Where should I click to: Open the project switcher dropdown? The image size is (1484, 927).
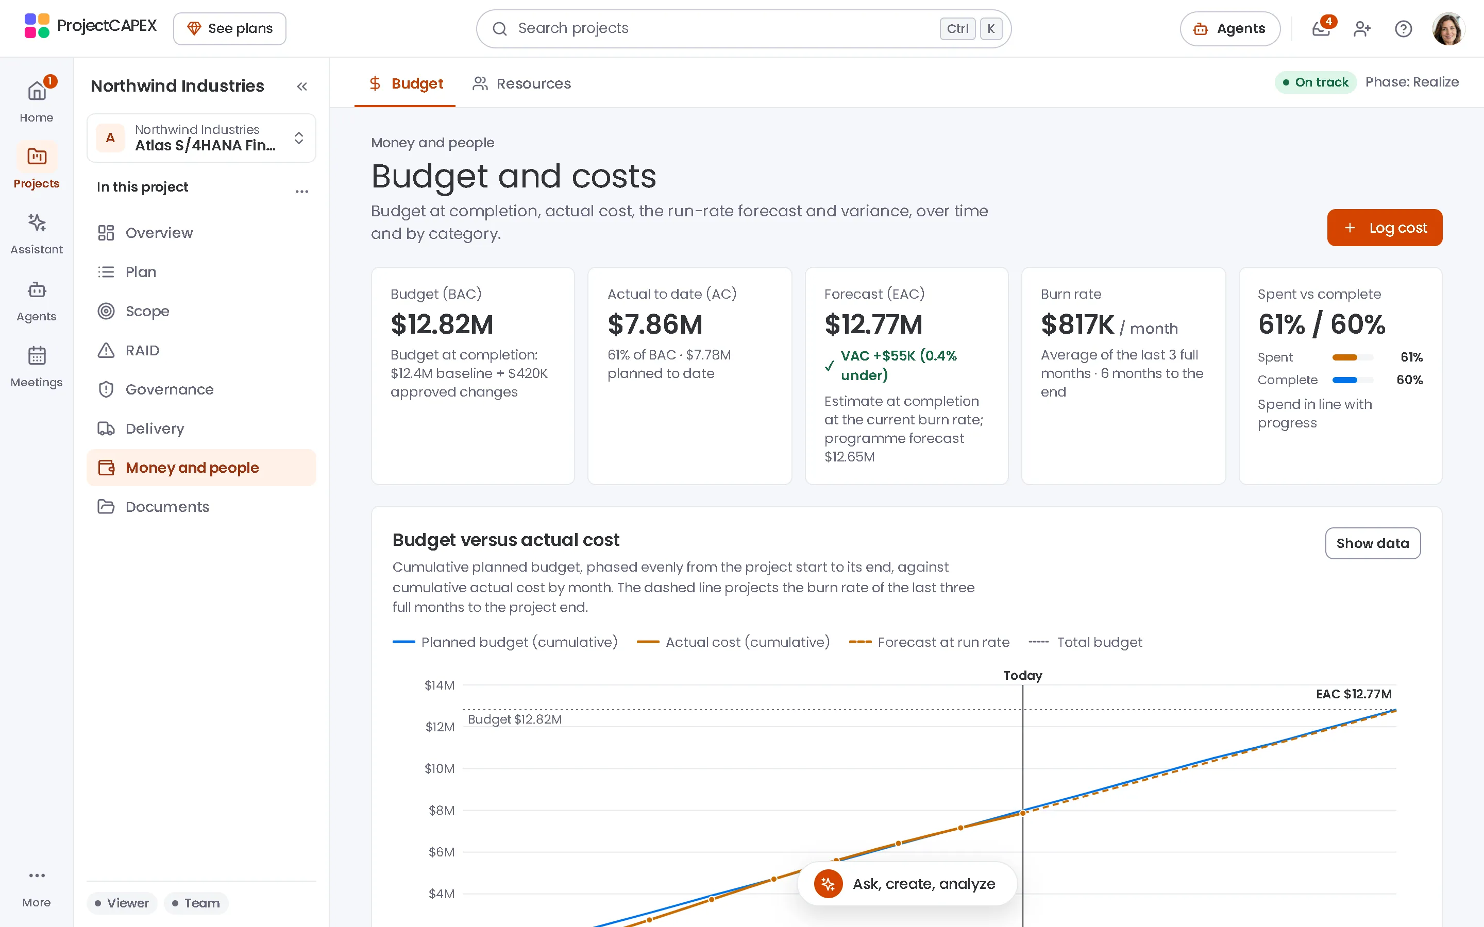[202, 138]
